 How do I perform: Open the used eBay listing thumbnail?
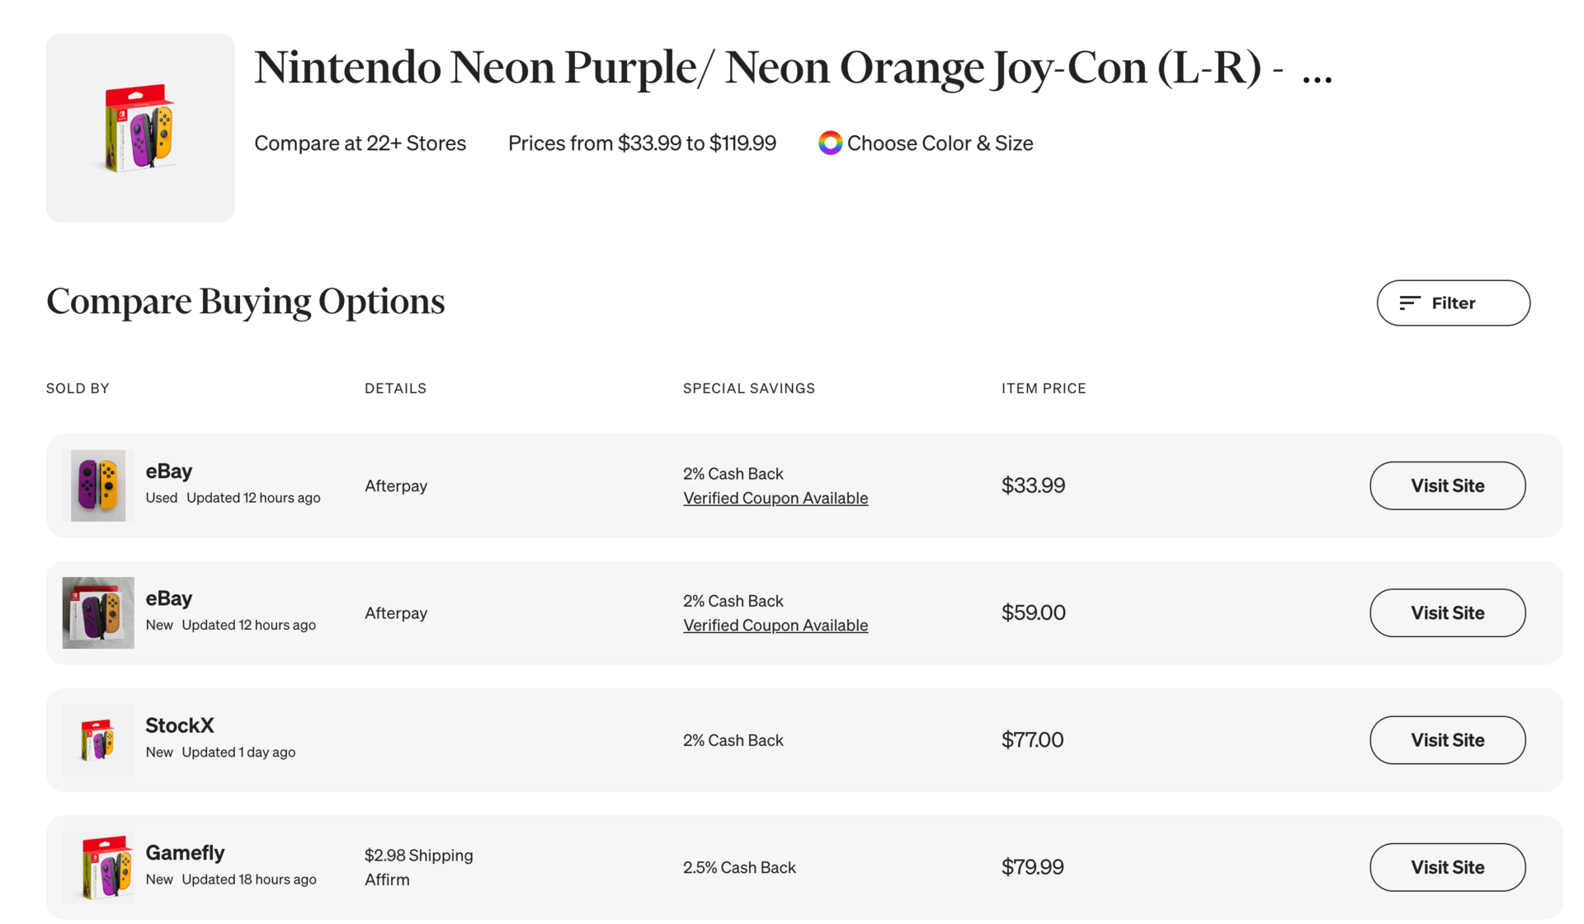[98, 485]
